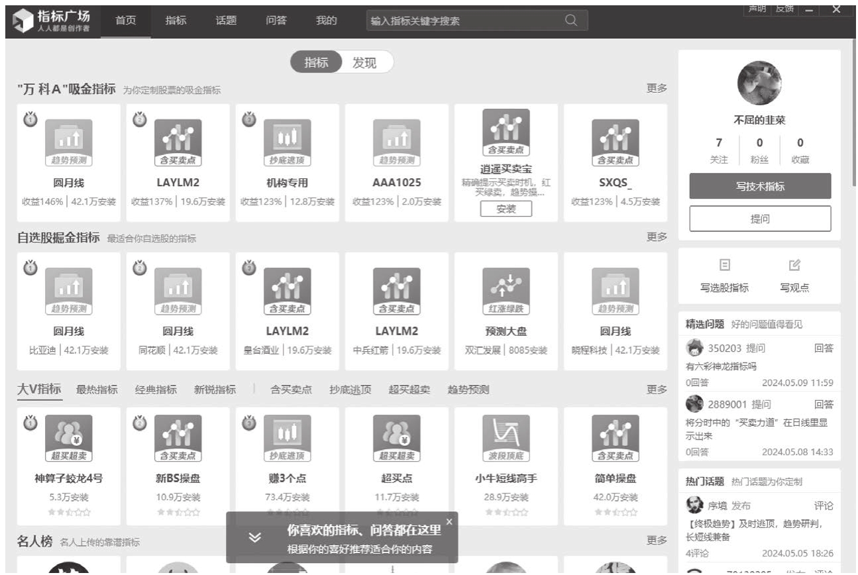Collapse the recommendation popup with double chevron
This screenshot has width=858, height=575.
click(x=254, y=537)
